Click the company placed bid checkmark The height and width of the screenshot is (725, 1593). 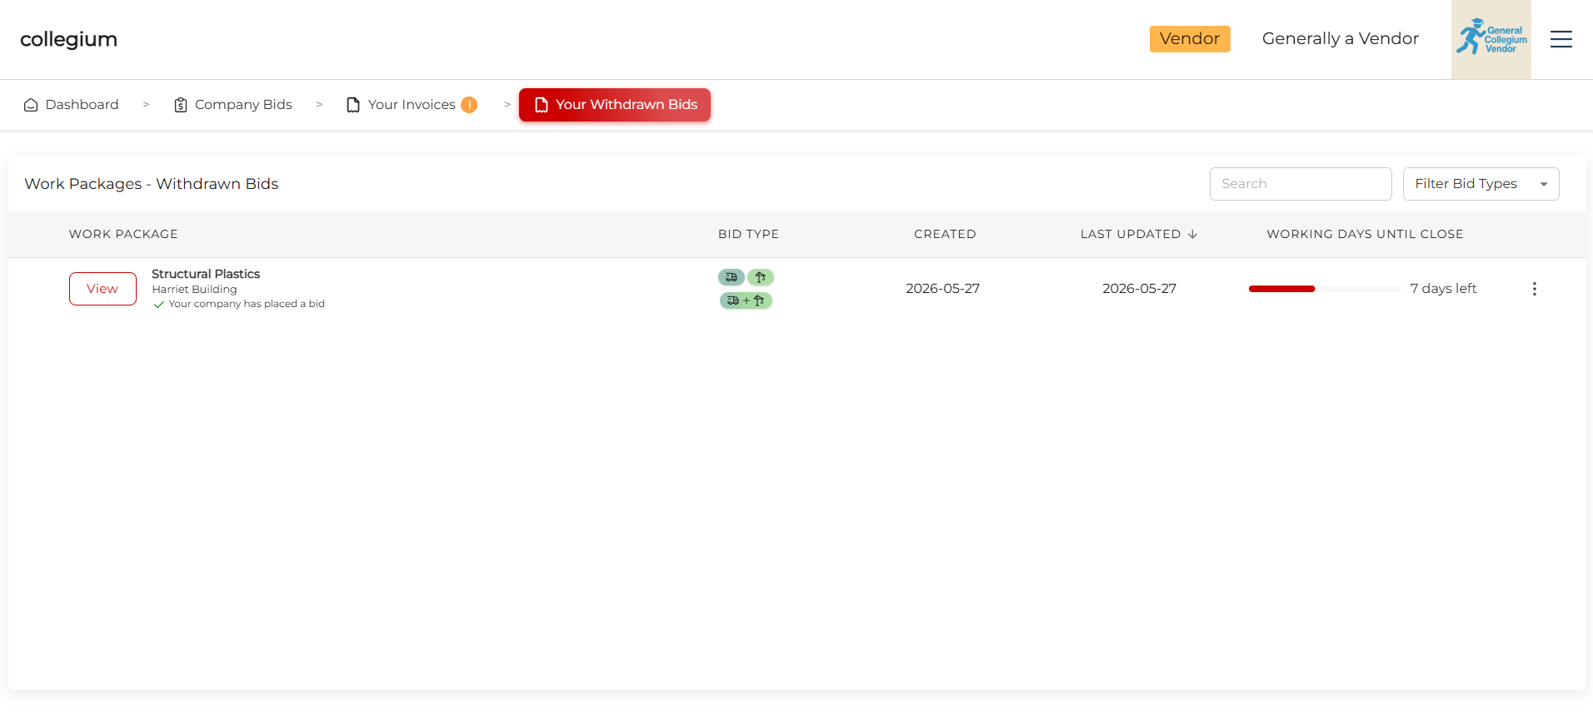point(158,305)
